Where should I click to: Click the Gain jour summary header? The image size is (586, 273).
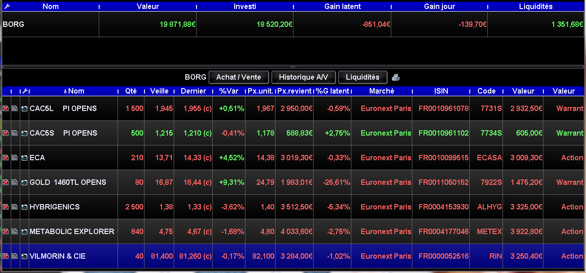[x=439, y=7]
